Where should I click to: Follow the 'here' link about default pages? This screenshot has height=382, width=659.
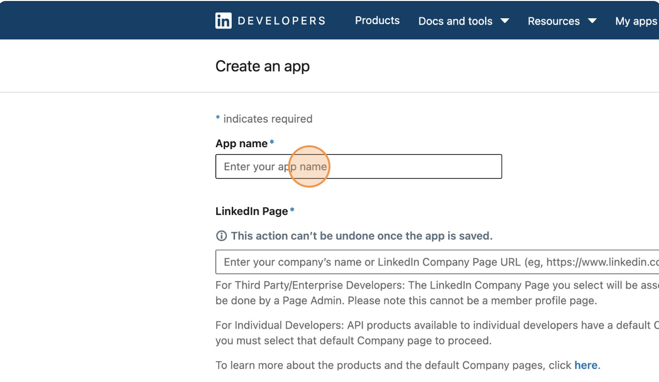click(x=586, y=365)
